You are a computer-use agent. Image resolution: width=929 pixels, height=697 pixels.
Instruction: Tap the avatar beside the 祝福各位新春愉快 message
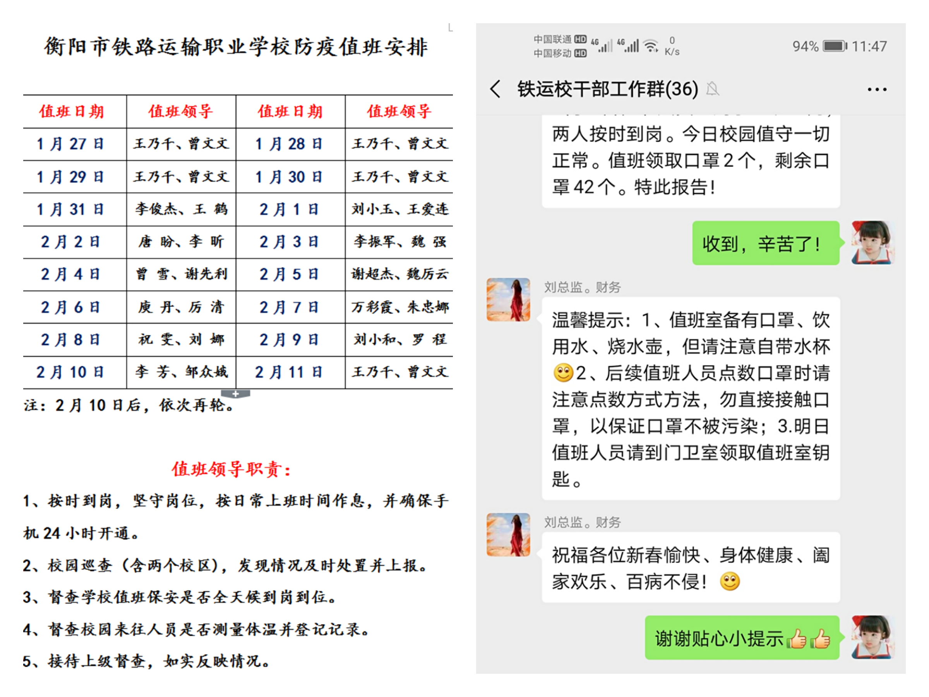pyautogui.click(x=508, y=534)
